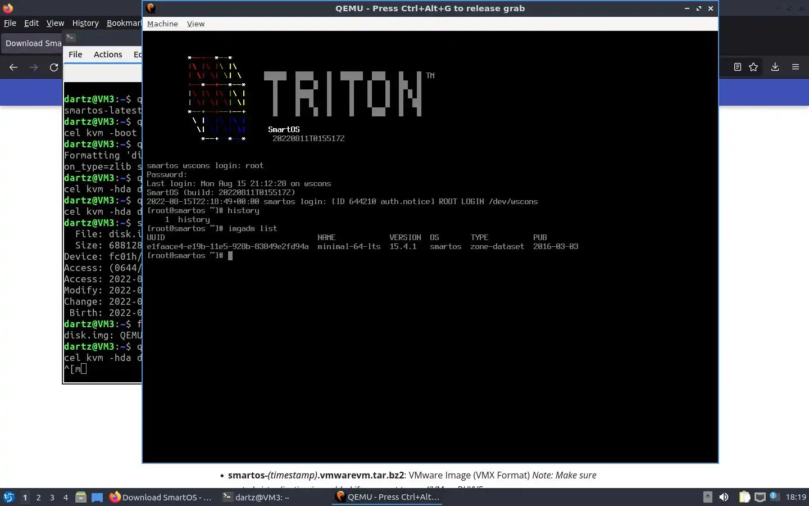Click the network status tray icon
809x506 pixels.
click(x=760, y=497)
